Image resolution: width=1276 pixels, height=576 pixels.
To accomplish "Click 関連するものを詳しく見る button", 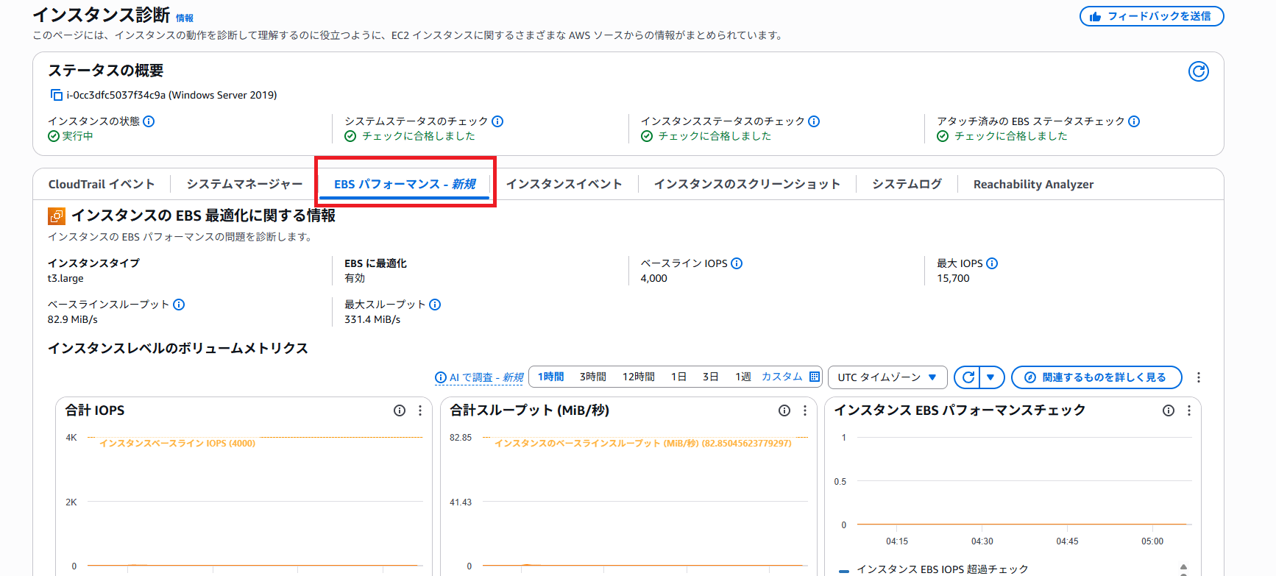I will click(x=1096, y=377).
